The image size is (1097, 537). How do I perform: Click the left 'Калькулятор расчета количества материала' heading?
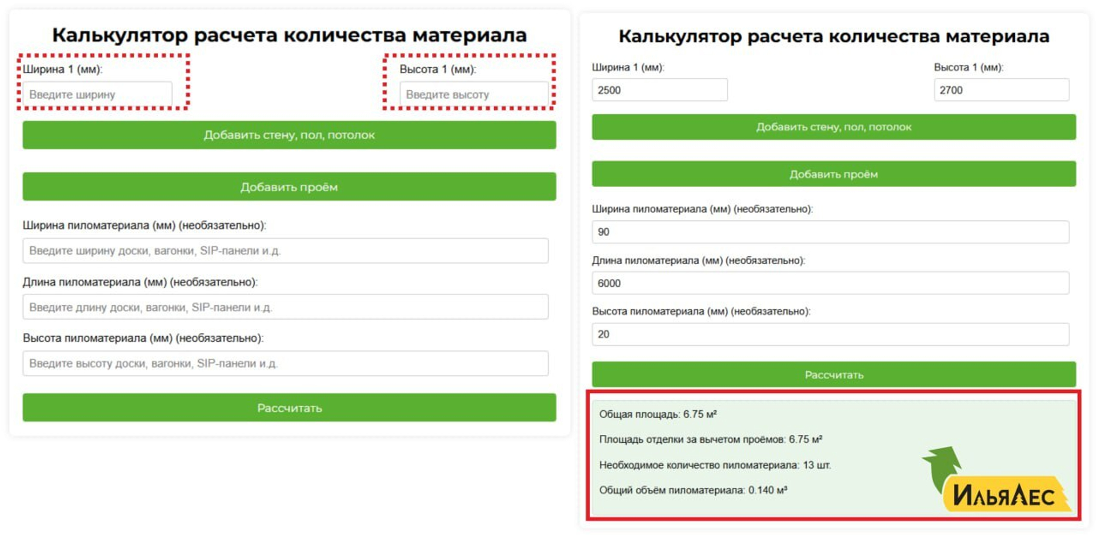pos(289,35)
